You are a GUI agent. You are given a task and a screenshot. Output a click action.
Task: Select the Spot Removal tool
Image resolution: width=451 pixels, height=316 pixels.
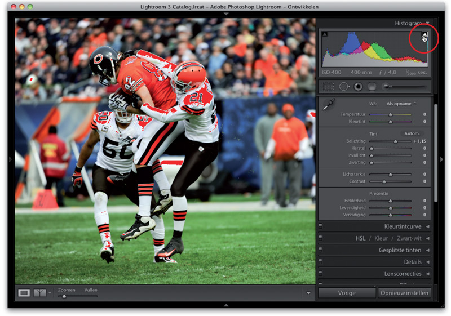[344, 87]
